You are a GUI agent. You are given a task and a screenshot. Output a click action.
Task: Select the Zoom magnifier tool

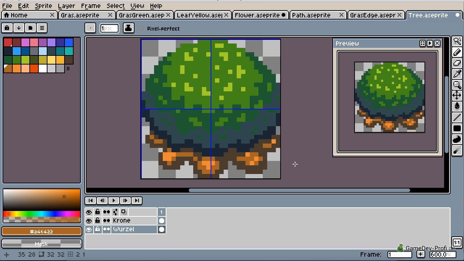[x=457, y=85]
